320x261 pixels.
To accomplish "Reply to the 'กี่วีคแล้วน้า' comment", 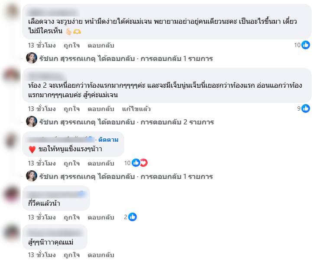I will coord(101,217).
